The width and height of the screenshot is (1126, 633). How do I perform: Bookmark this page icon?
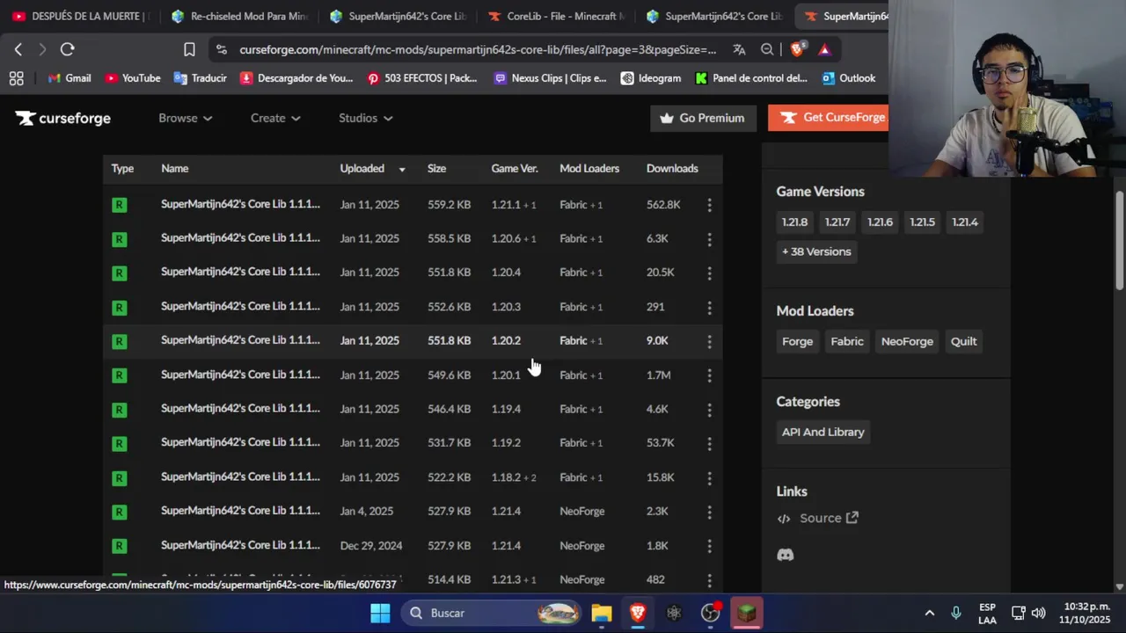189,49
